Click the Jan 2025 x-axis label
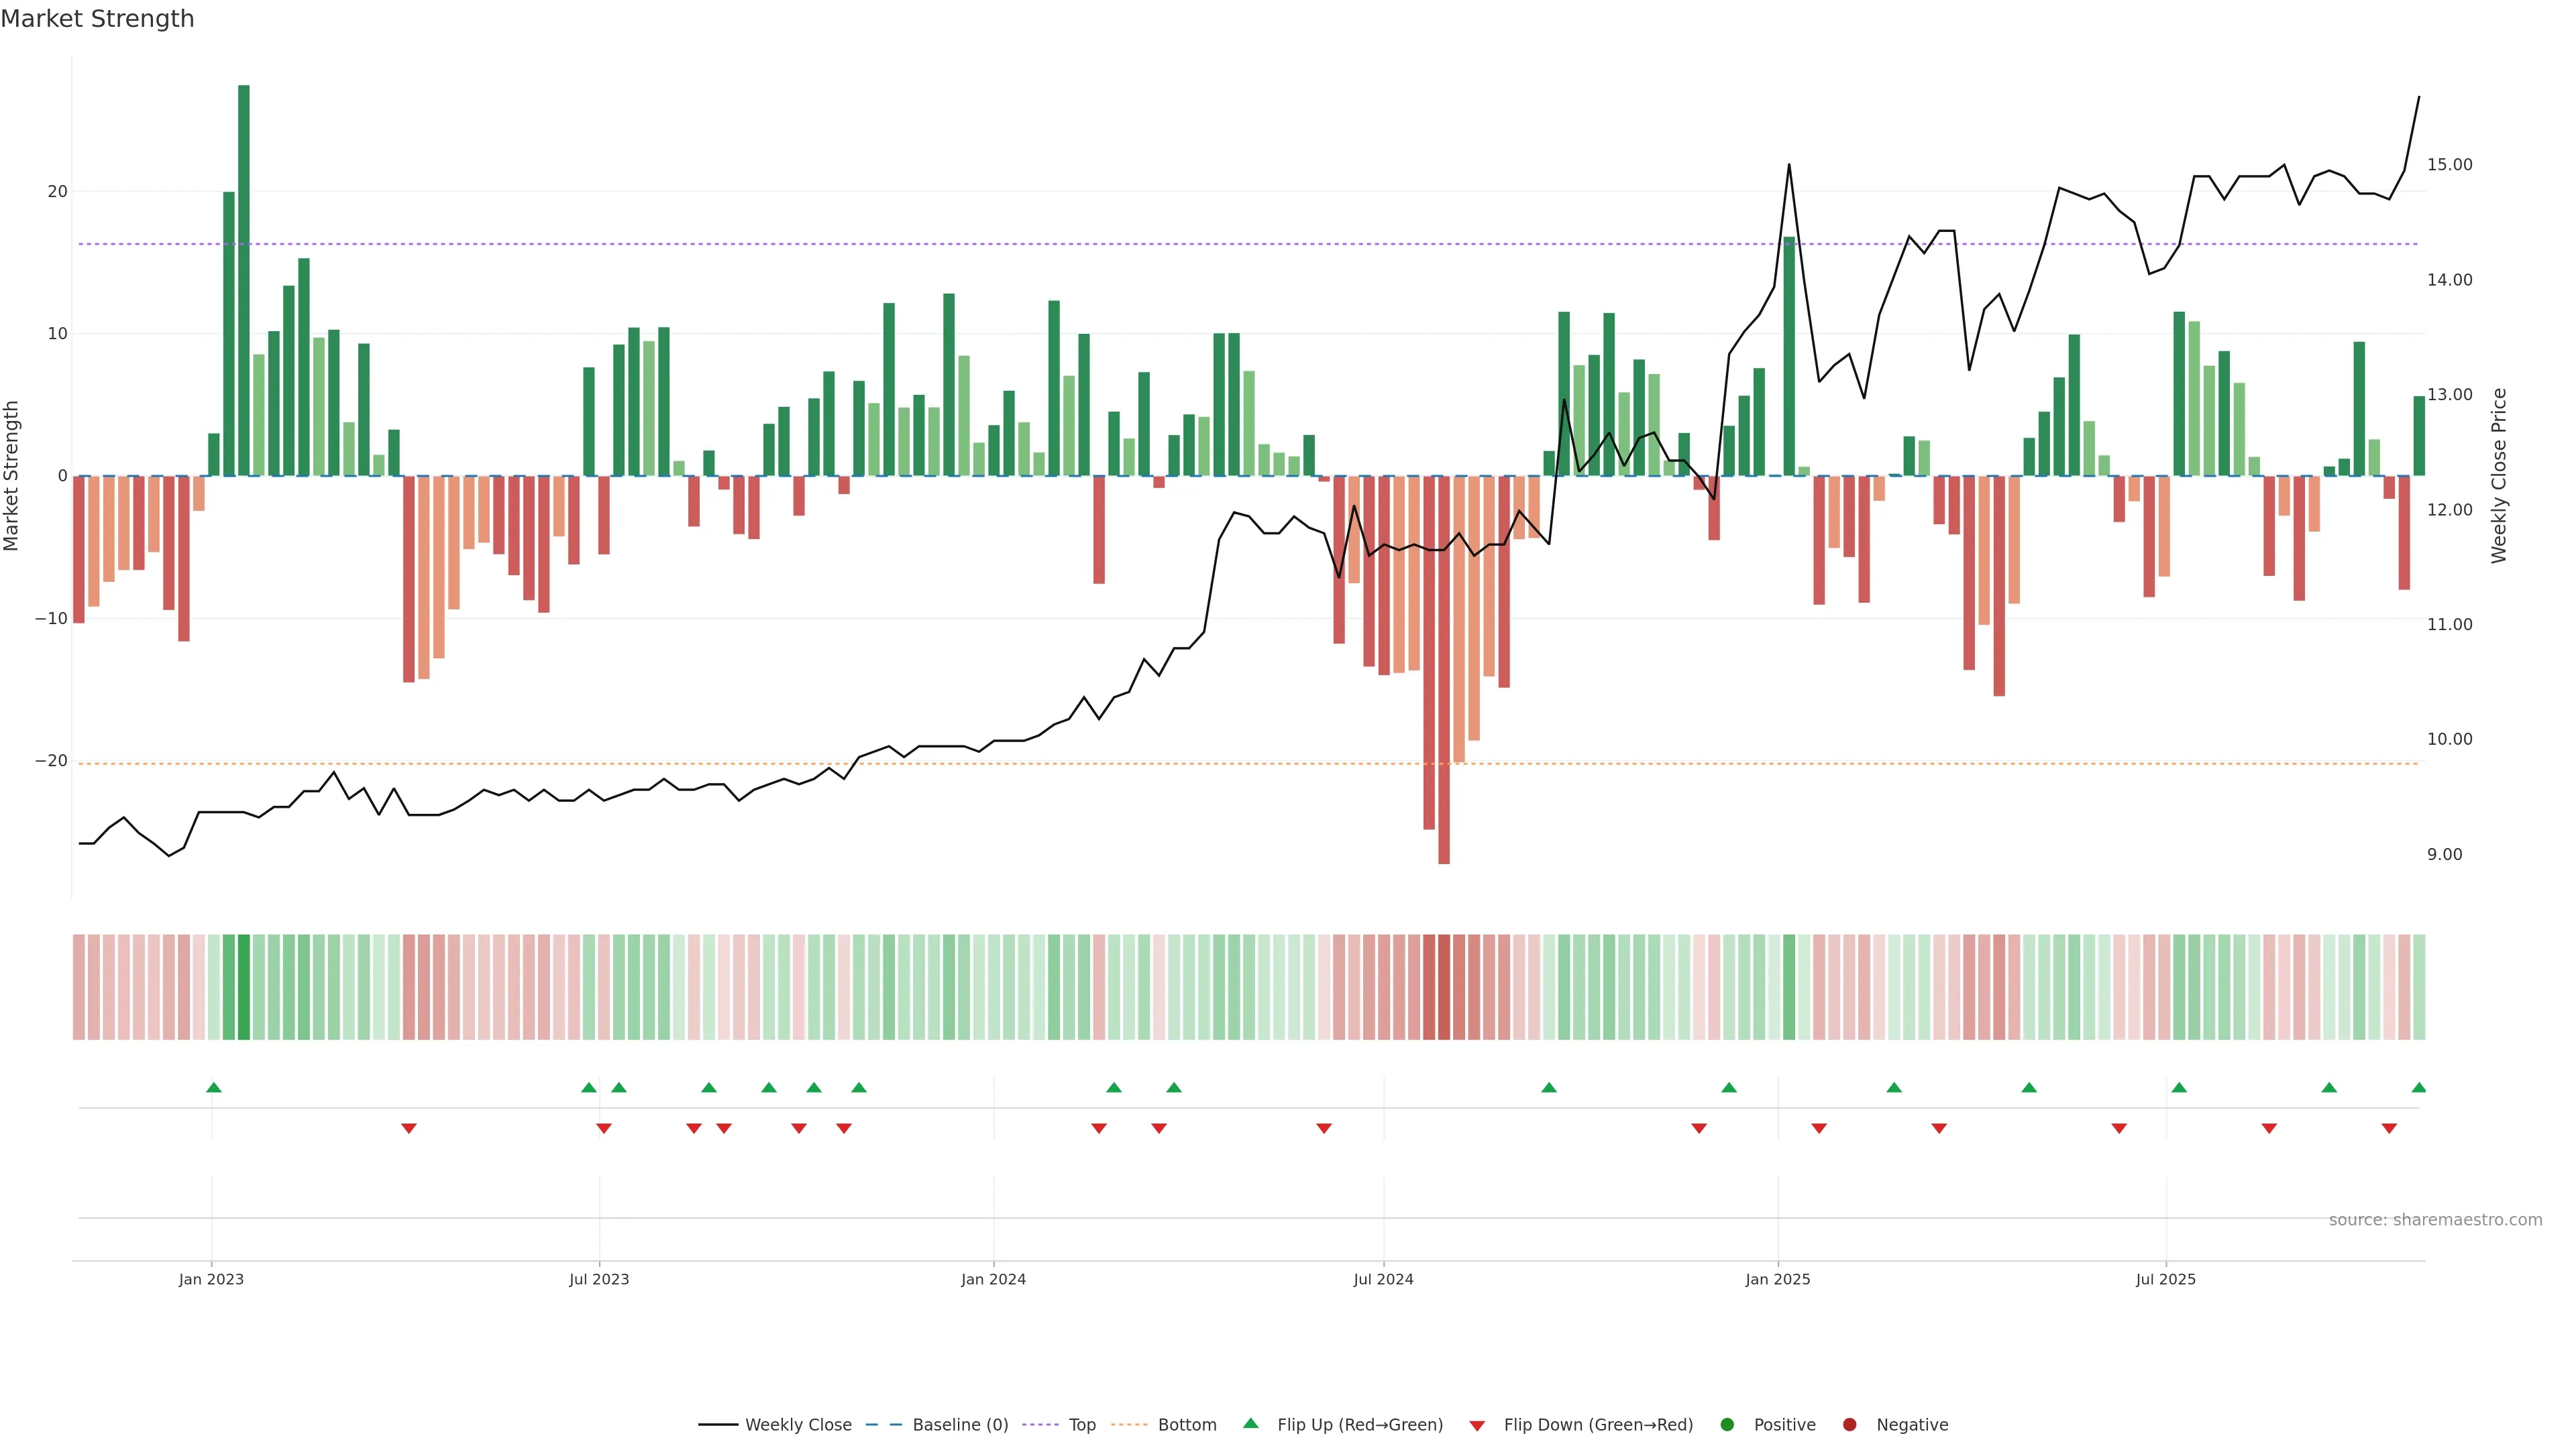The width and height of the screenshot is (2576, 1448). (1777, 1279)
